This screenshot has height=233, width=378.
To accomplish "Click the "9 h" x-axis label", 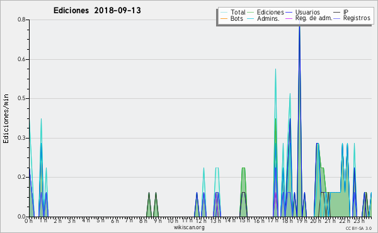I will 157,220.
